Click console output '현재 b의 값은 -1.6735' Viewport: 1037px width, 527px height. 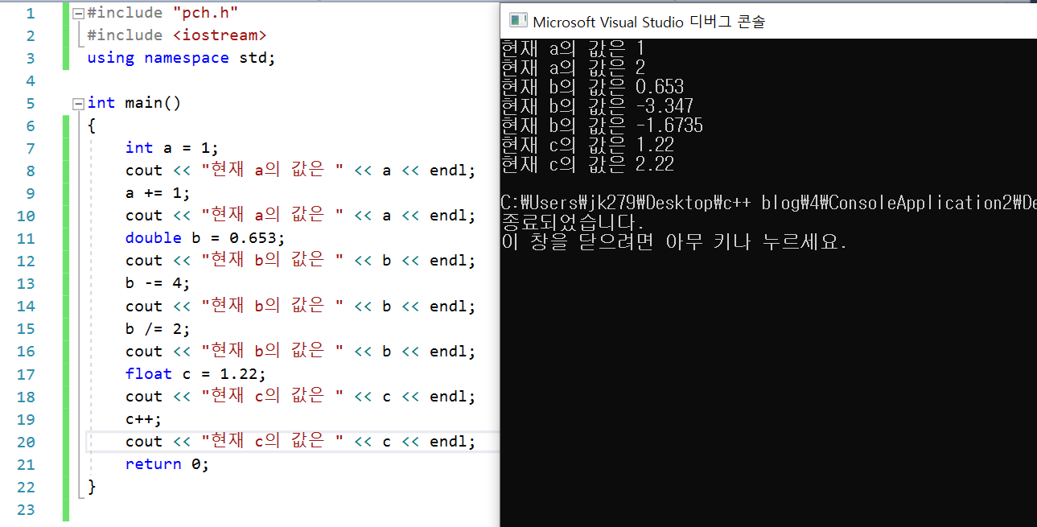pos(603,126)
